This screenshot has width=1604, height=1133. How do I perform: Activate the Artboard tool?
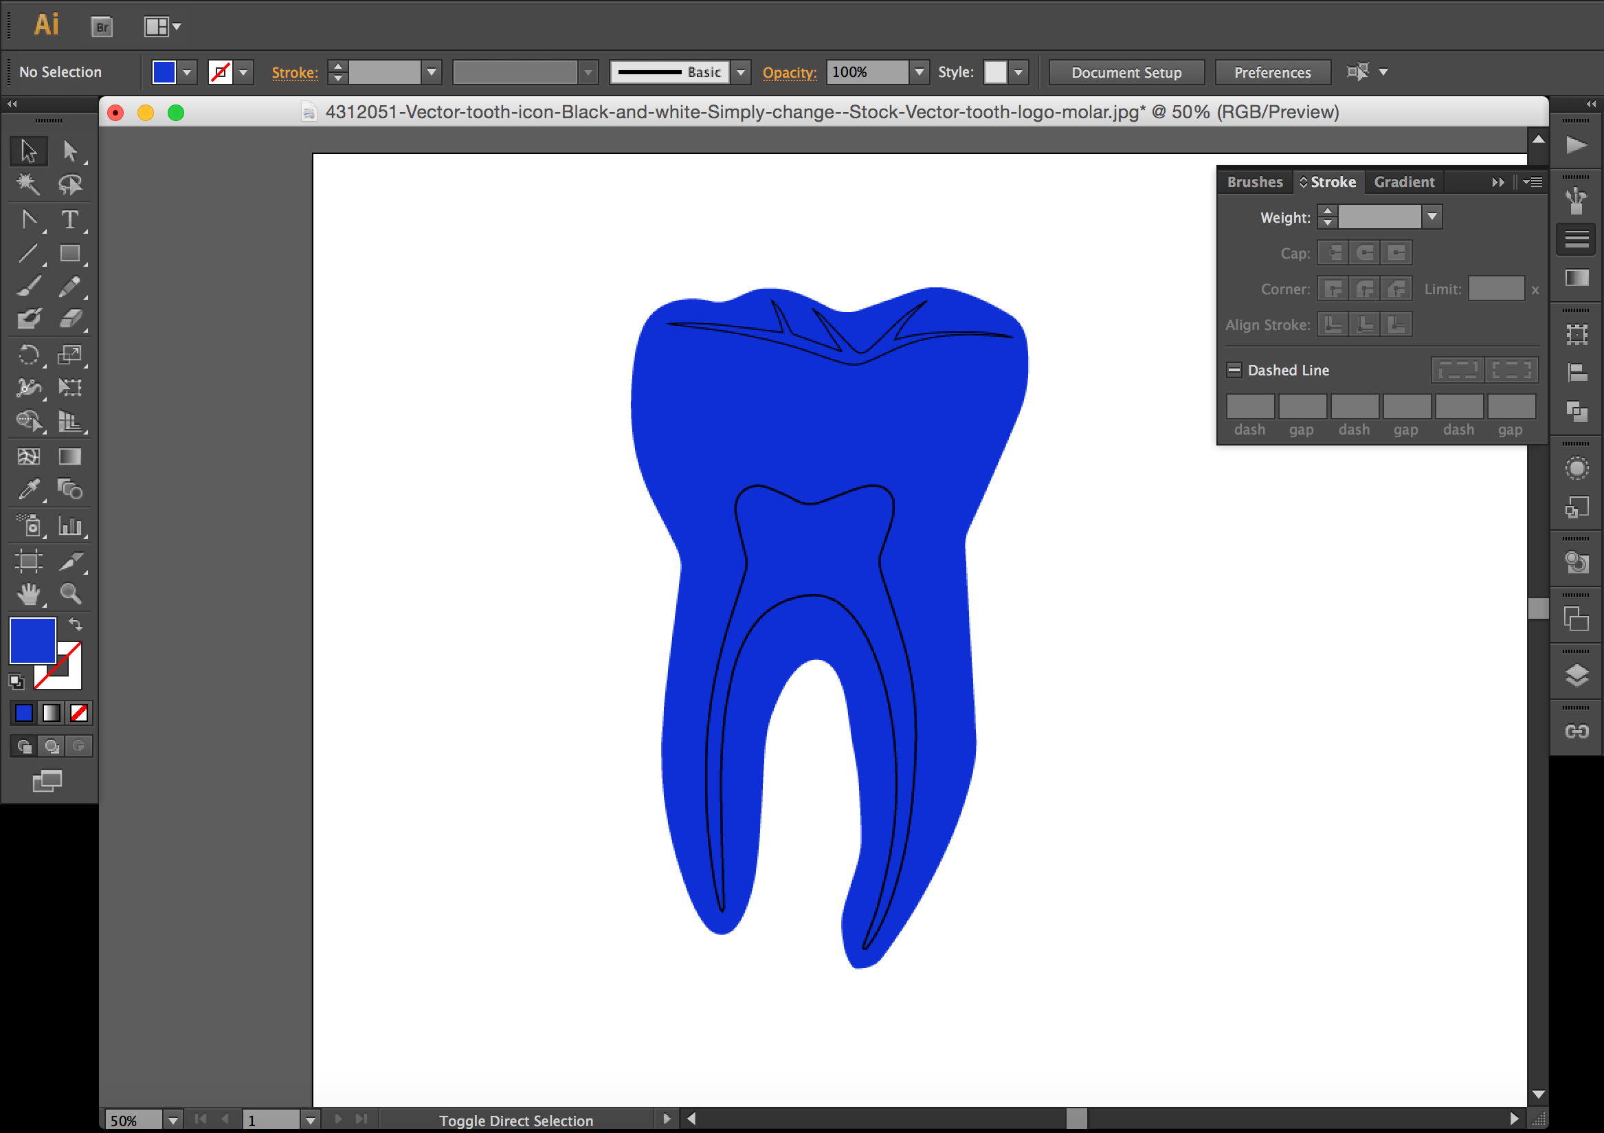pos(29,560)
